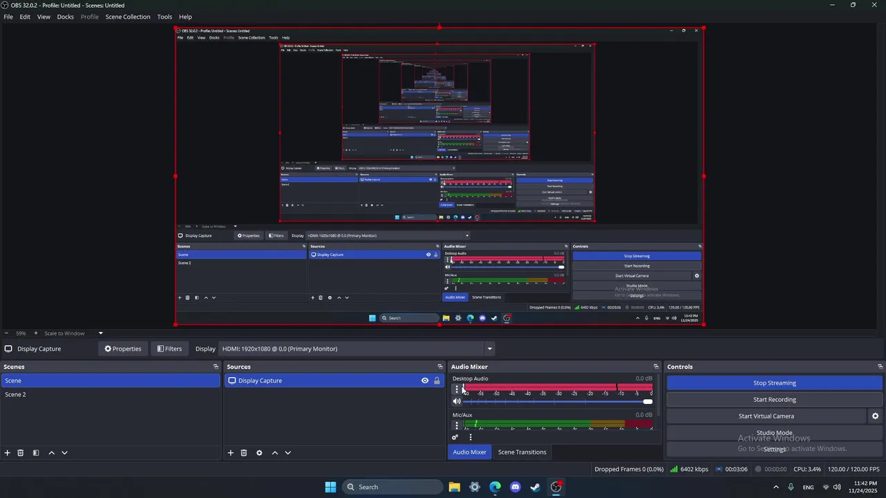Click the streaming bitrate status icon
The image size is (886, 498).
pyautogui.click(x=673, y=469)
